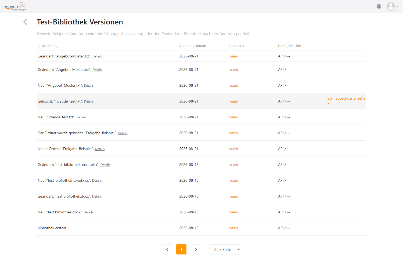Open Details for Geändert: "test bibliothek.docx"
Viewport: 403px width, 255px height.
click(97, 196)
